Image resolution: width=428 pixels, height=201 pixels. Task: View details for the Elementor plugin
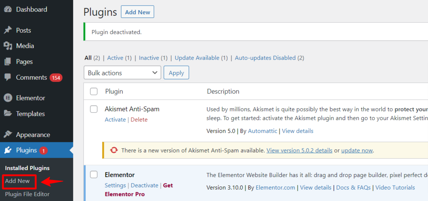coord(316,188)
